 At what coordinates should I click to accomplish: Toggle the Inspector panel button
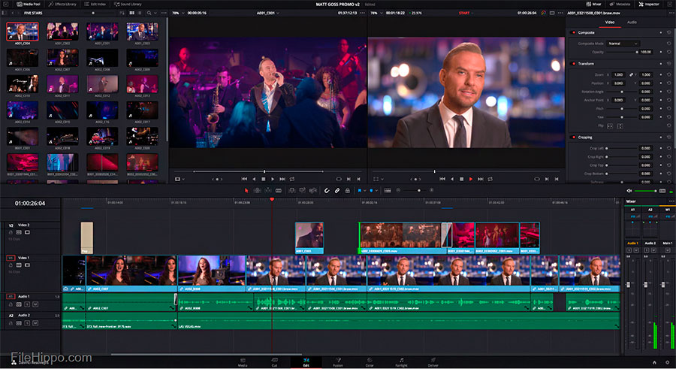[x=649, y=4]
